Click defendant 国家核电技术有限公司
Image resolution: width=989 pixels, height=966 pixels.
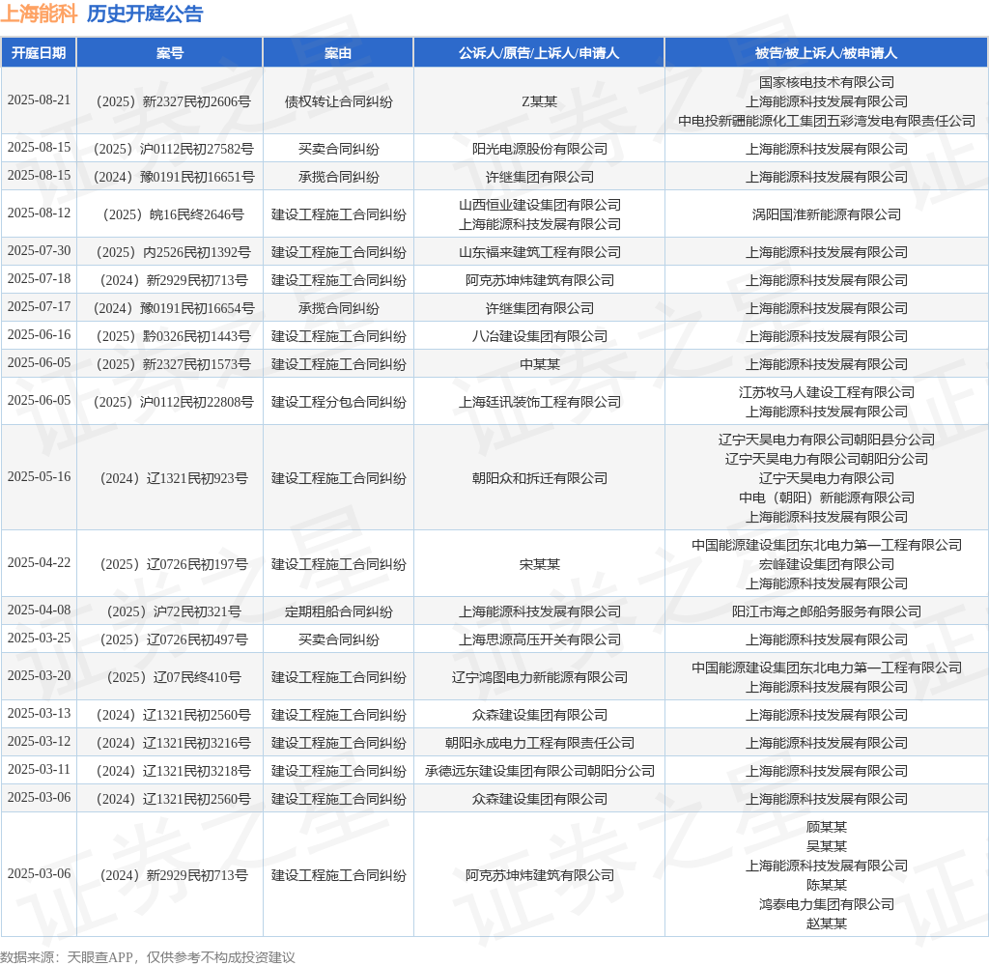[x=827, y=82]
